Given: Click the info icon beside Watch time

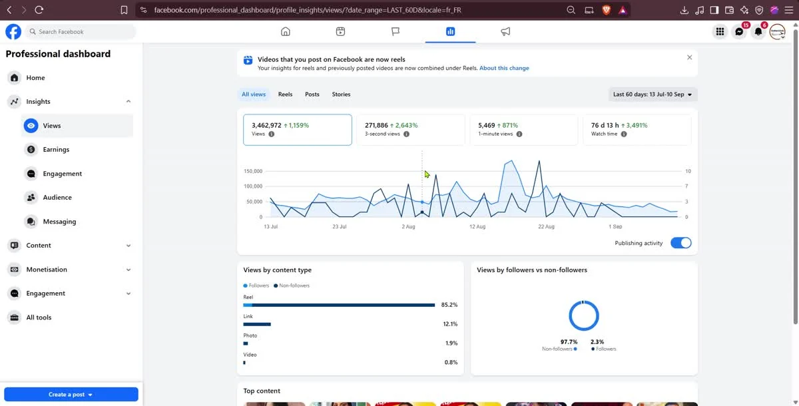Looking at the screenshot, I should [x=624, y=134].
